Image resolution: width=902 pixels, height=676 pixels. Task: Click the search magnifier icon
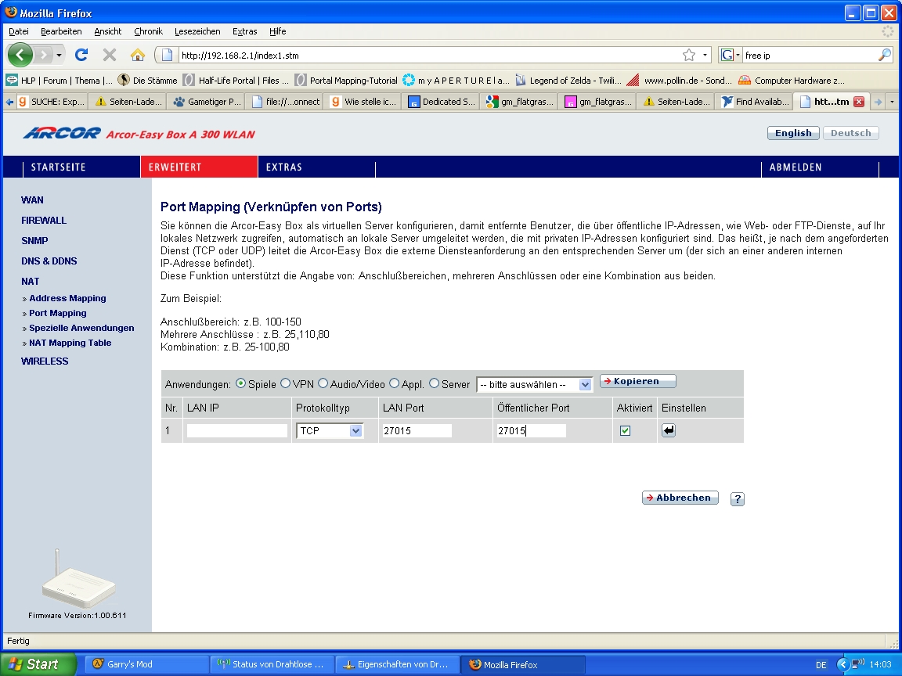tap(884, 55)
